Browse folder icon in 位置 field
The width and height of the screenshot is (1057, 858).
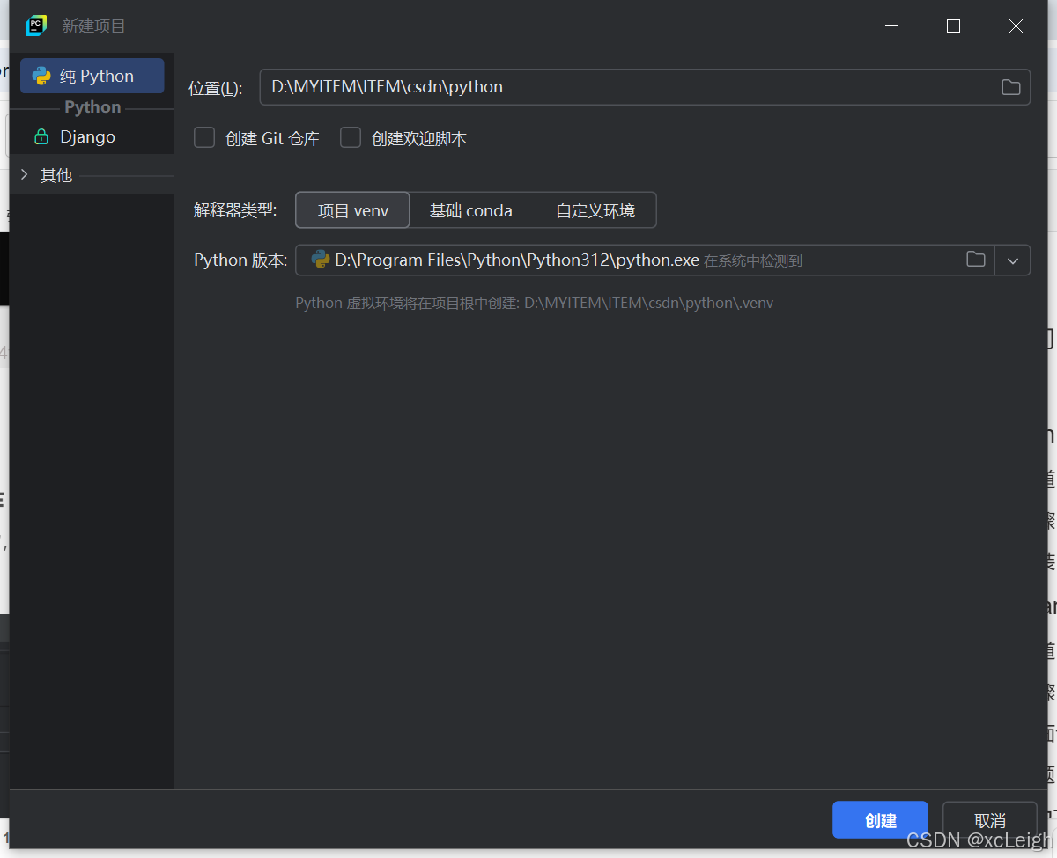[x=1010, y=87]
